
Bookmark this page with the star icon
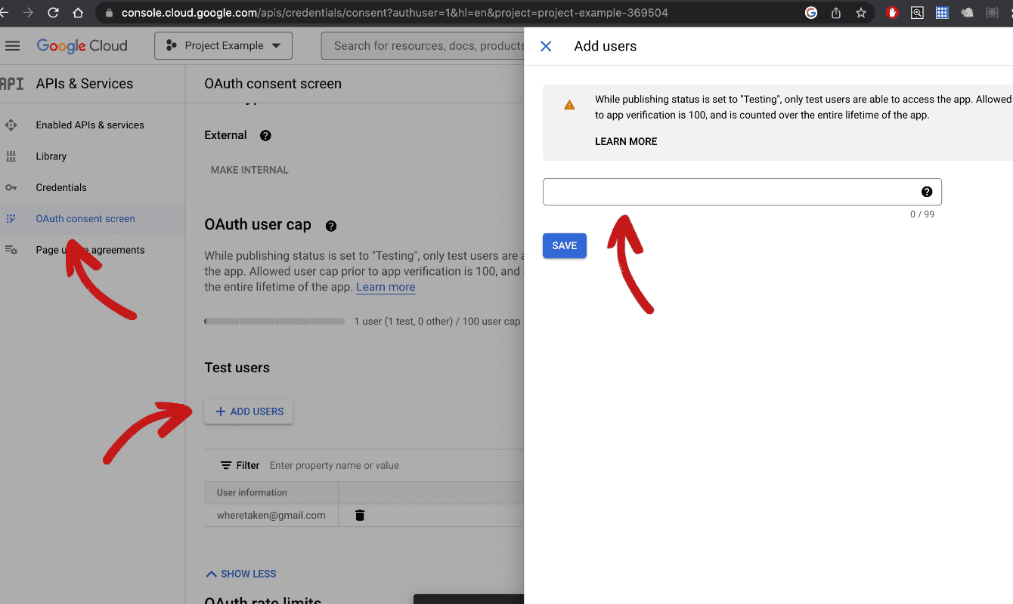click(861, 13)
